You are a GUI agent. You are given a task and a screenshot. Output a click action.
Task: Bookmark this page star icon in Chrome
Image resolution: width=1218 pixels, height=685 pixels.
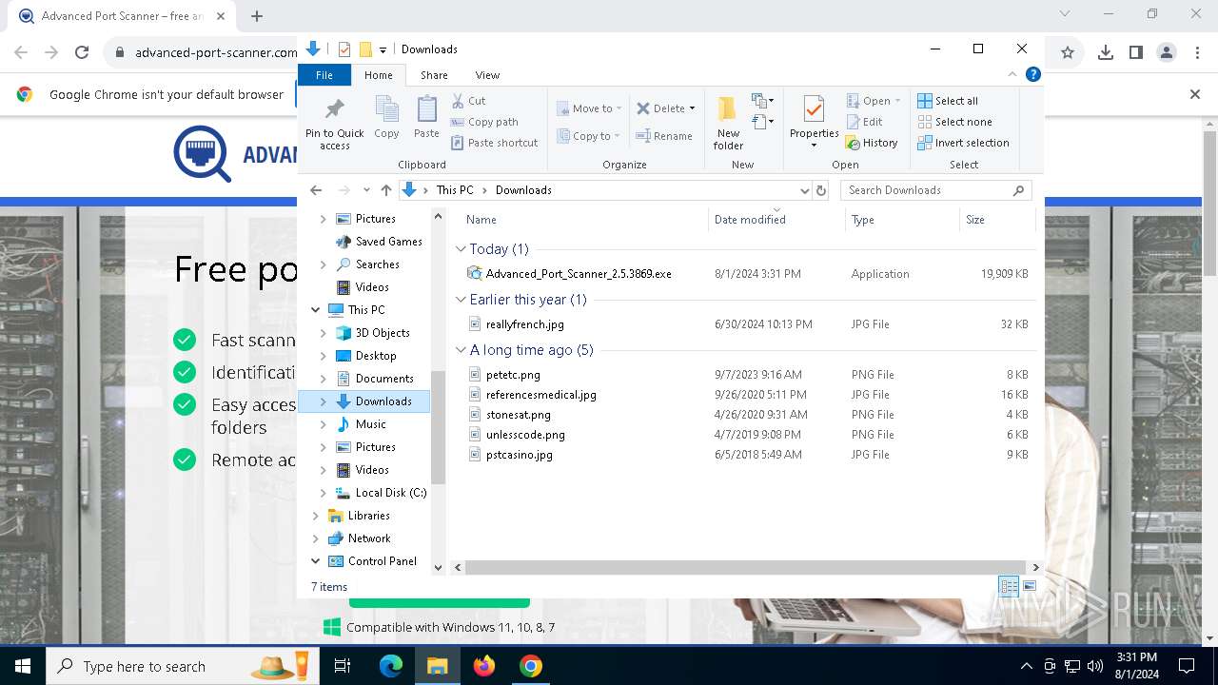coord(1068,53)
